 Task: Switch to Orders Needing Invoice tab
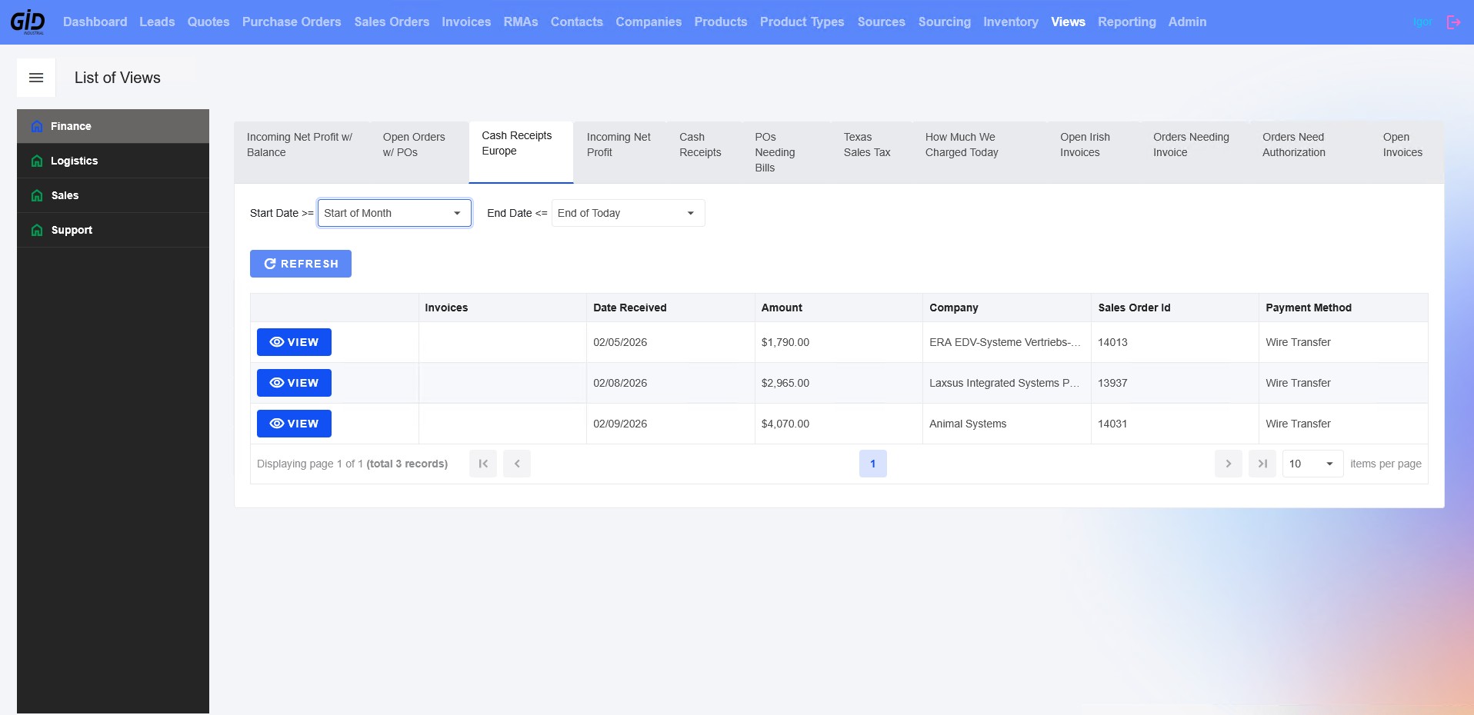[1196, 152]
